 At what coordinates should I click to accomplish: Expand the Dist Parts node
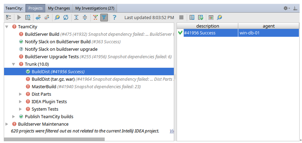20,94
